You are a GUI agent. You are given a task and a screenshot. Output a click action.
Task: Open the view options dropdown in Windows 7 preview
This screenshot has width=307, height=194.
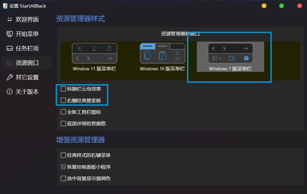tap(216, 58)
